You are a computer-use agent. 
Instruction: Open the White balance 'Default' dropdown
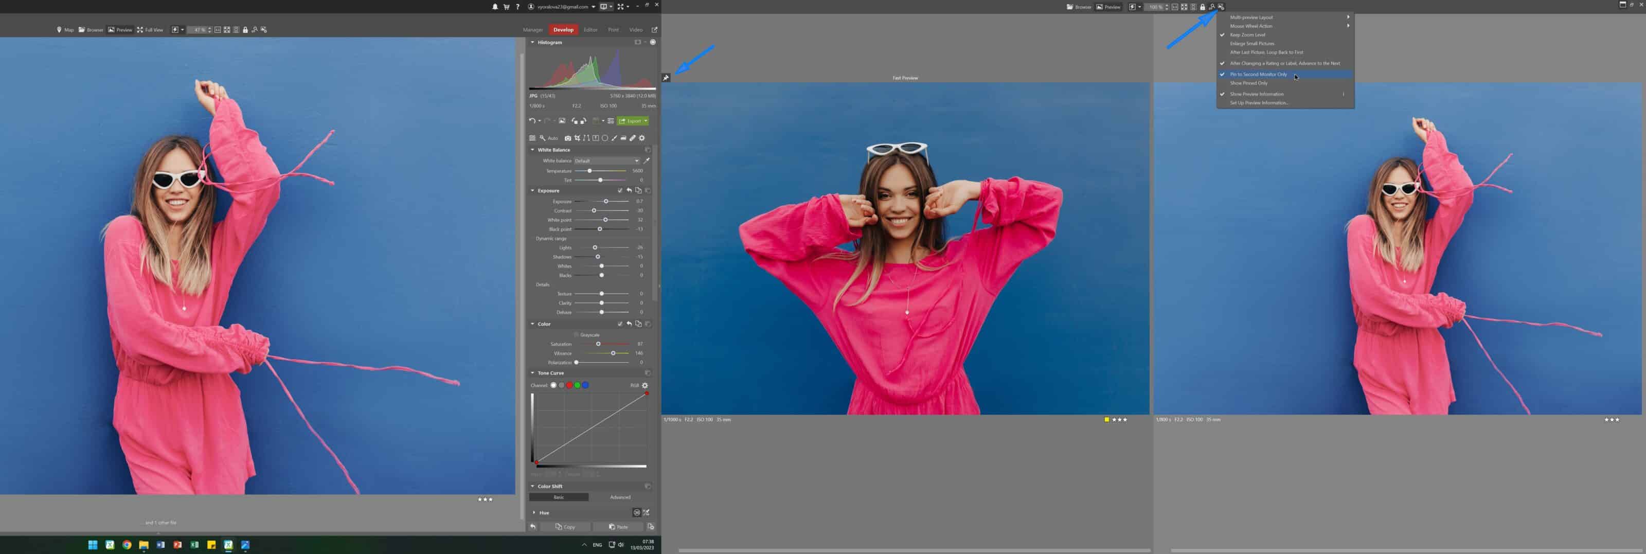click(x=607, y=160)
